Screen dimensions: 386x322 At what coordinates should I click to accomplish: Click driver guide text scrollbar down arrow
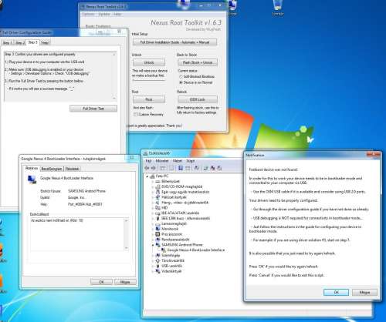[x=114, y=98]
